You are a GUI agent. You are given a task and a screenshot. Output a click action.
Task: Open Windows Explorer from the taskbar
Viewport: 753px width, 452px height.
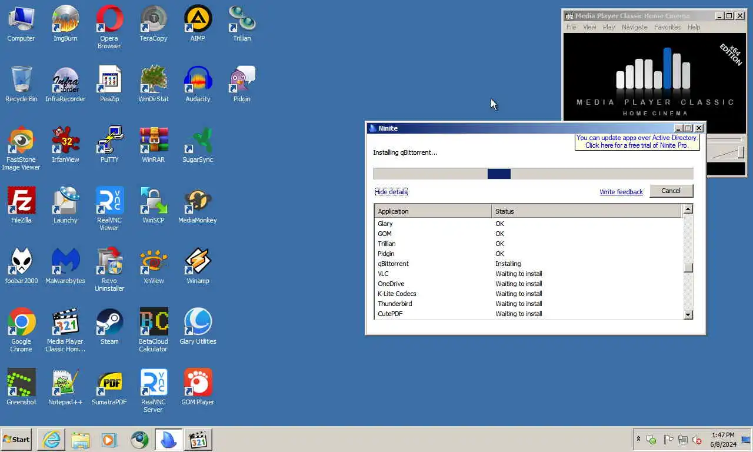(x=81, y=440)
